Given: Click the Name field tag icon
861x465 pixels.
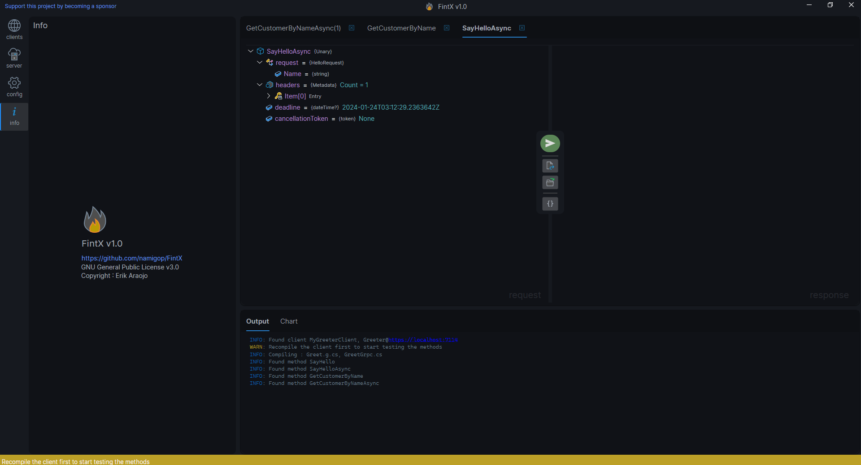Looking at the screenshot, I should [278, 74].
